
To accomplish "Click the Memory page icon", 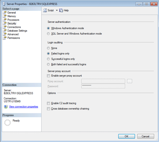I will point(4,16).
